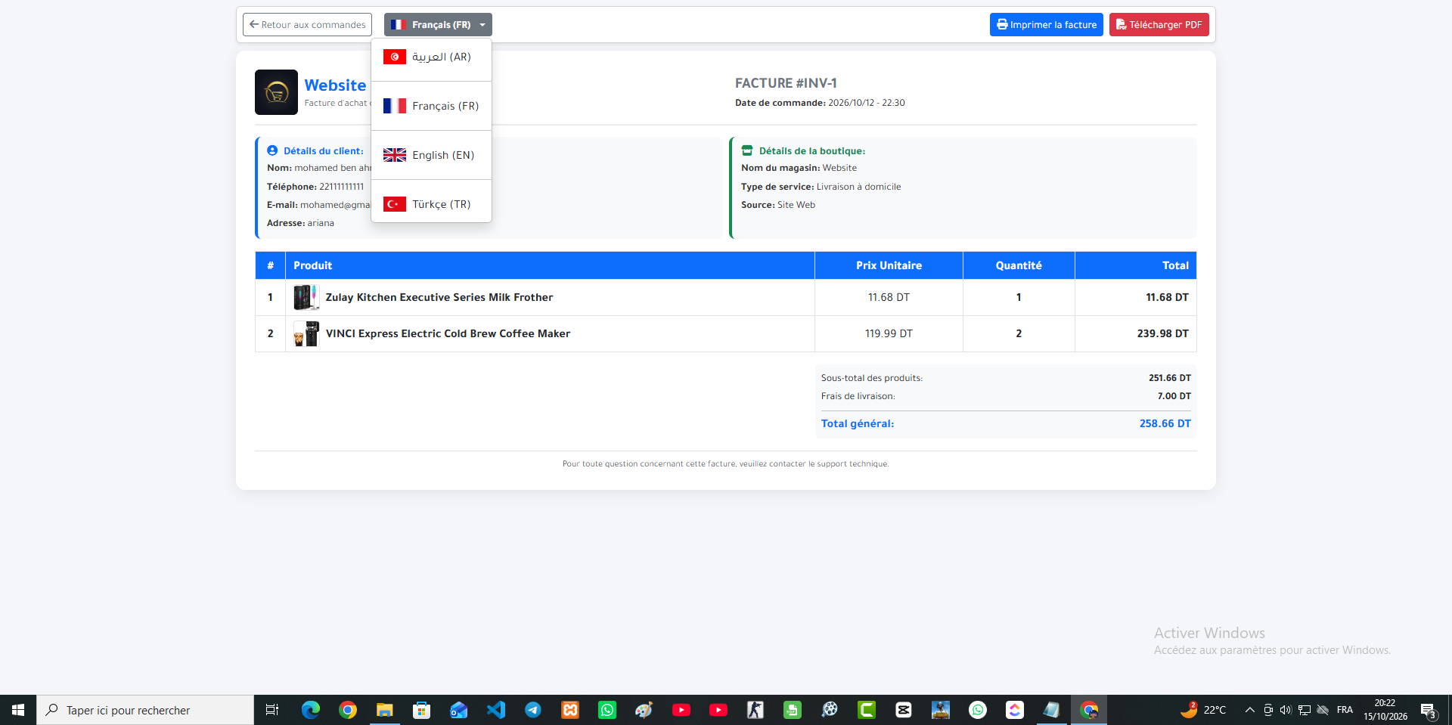Open Microsoft Store from taskbar
1452x725 pixels.
click(422, 710)
